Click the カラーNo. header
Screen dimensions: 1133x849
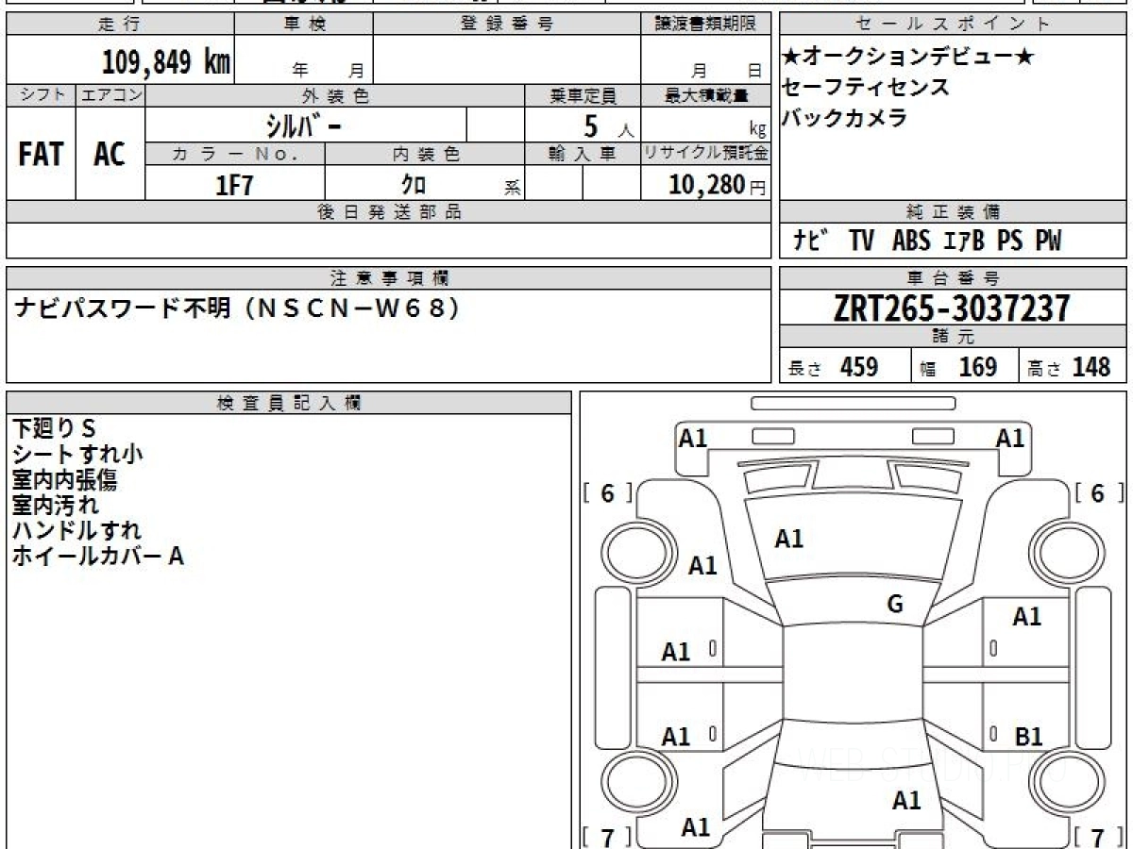[235, 154]
